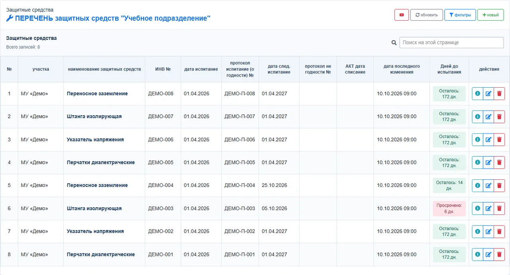Click protocol ДЕМО-П-001 cell

240,254
